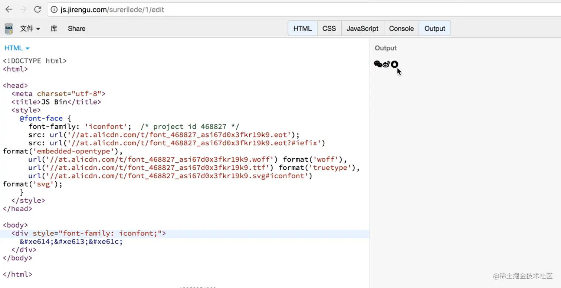Screen dimensions: 561x288
Task: Open the 库 library menu
Action: pos(54,29)
